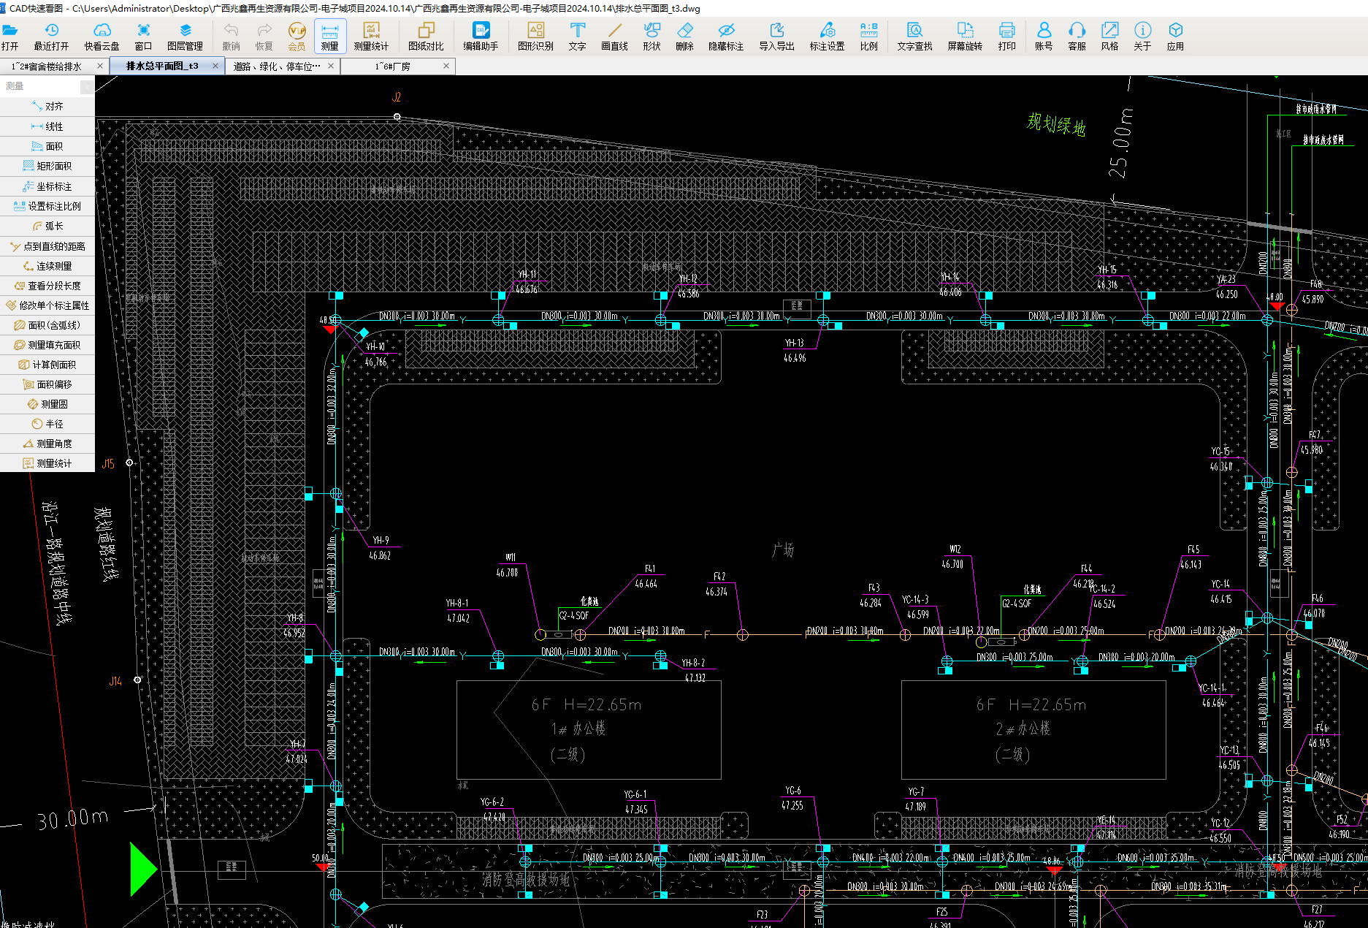Redo the last action with 恢复
The height and width of the screenshot is (928, 1368).
point(264,37)
